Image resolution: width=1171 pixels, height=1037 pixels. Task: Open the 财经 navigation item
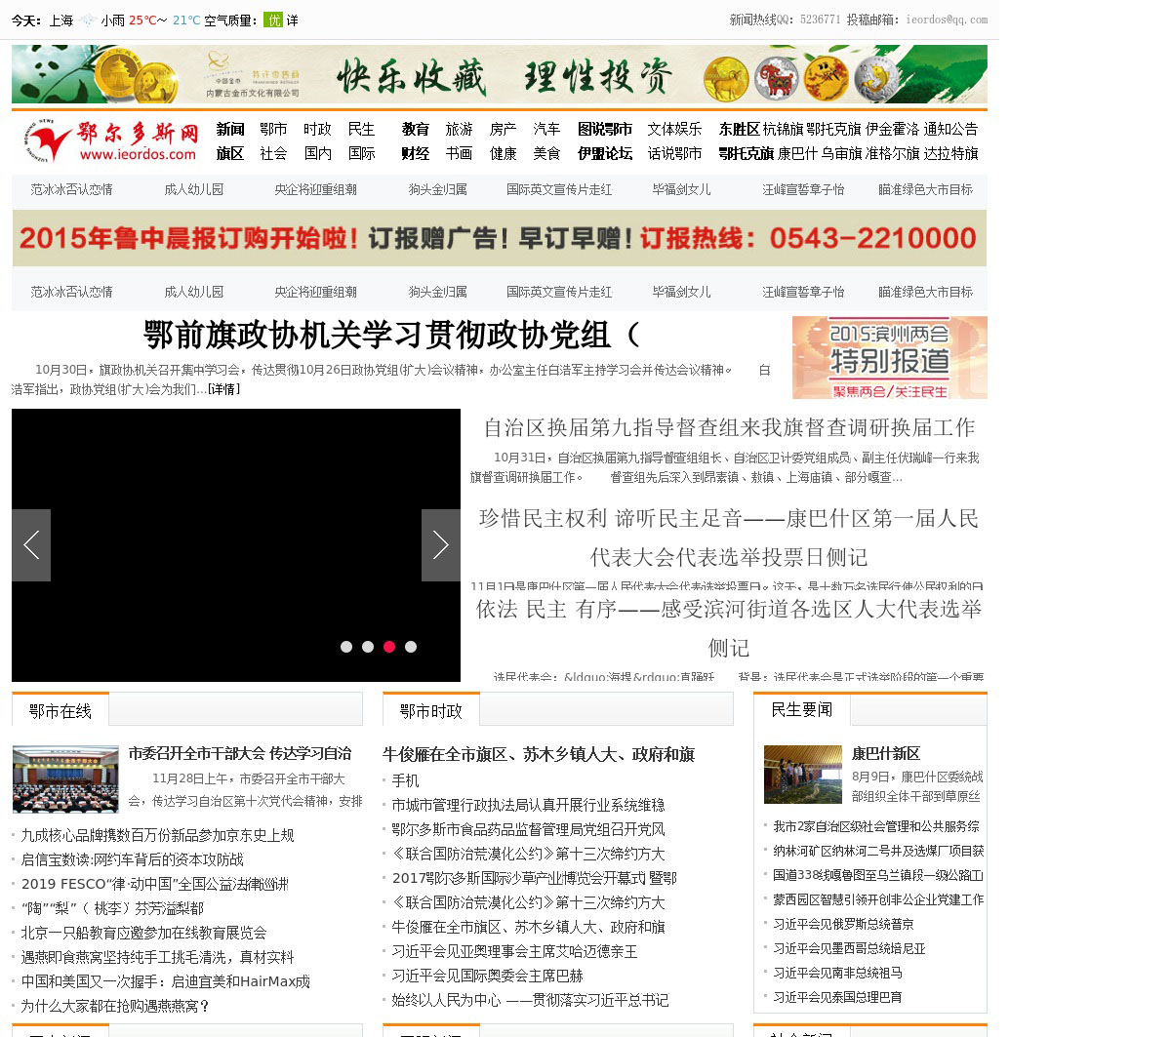416,153
